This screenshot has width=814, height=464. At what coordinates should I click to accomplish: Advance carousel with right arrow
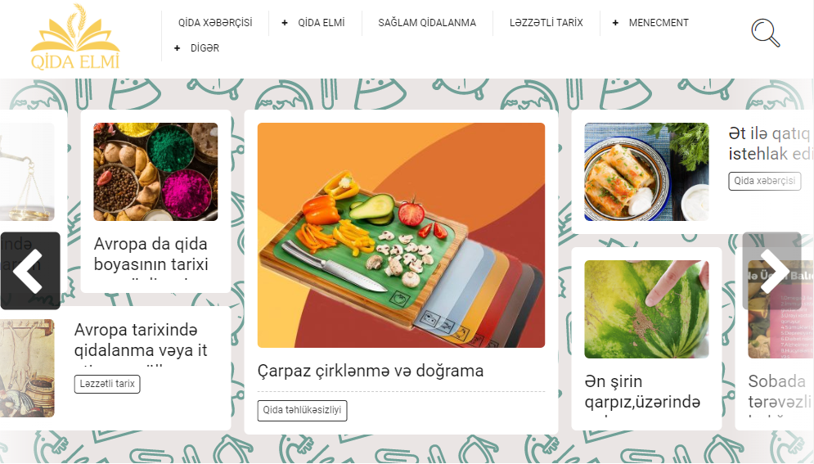click(772, 270)
